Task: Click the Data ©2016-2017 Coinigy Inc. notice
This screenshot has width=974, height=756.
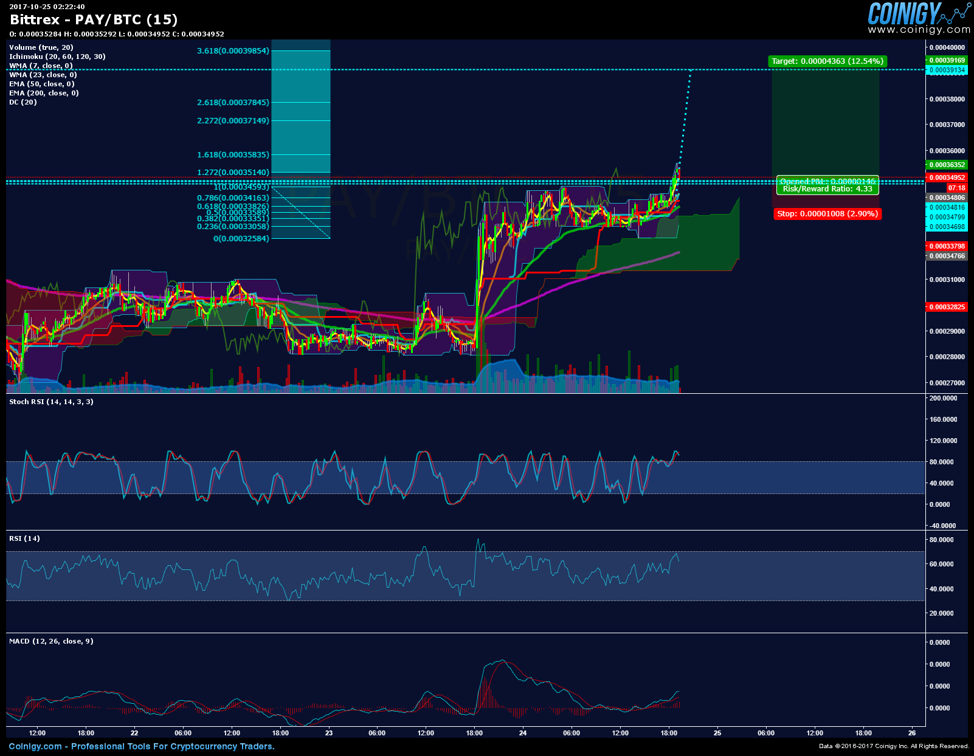Action: [894, 746]
